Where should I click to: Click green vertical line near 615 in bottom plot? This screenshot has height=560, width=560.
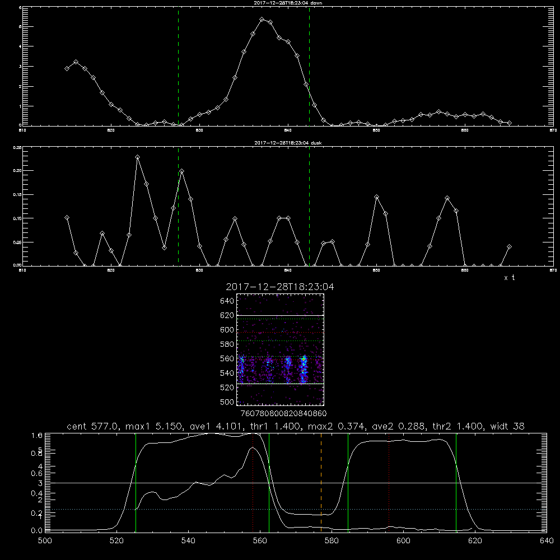pyautogui.click(x=456, y=482)
